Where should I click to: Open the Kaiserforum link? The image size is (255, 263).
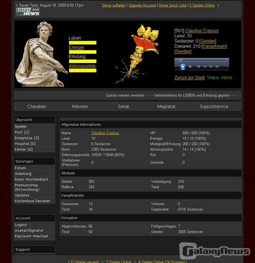(x=214, y=46)
